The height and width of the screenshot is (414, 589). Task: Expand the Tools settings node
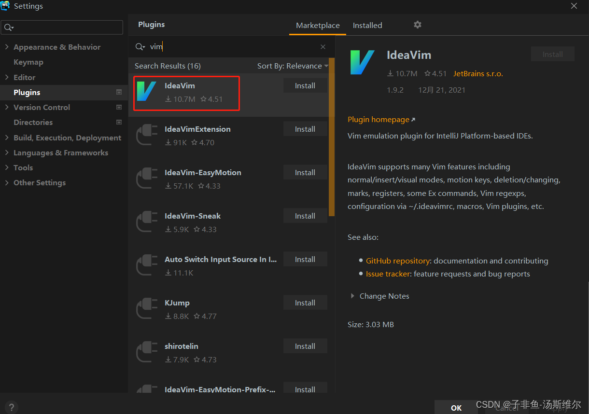pyautogui.click(x=7, y=167)
